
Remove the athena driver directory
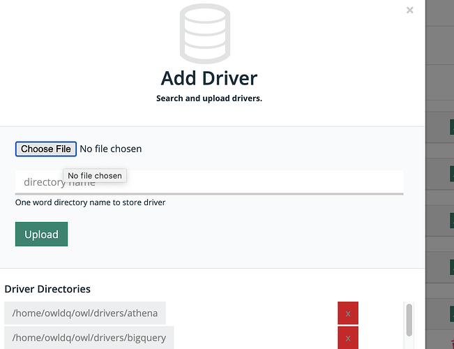tap(348, 313)
